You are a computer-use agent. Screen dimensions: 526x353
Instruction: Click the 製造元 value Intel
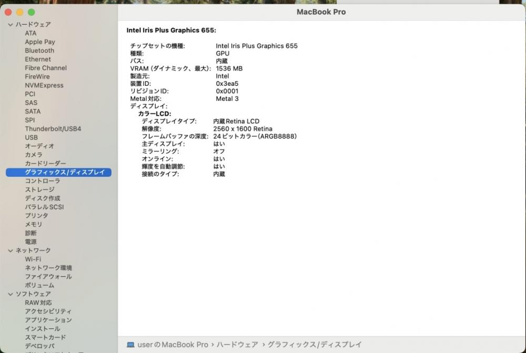click(222, 76)
